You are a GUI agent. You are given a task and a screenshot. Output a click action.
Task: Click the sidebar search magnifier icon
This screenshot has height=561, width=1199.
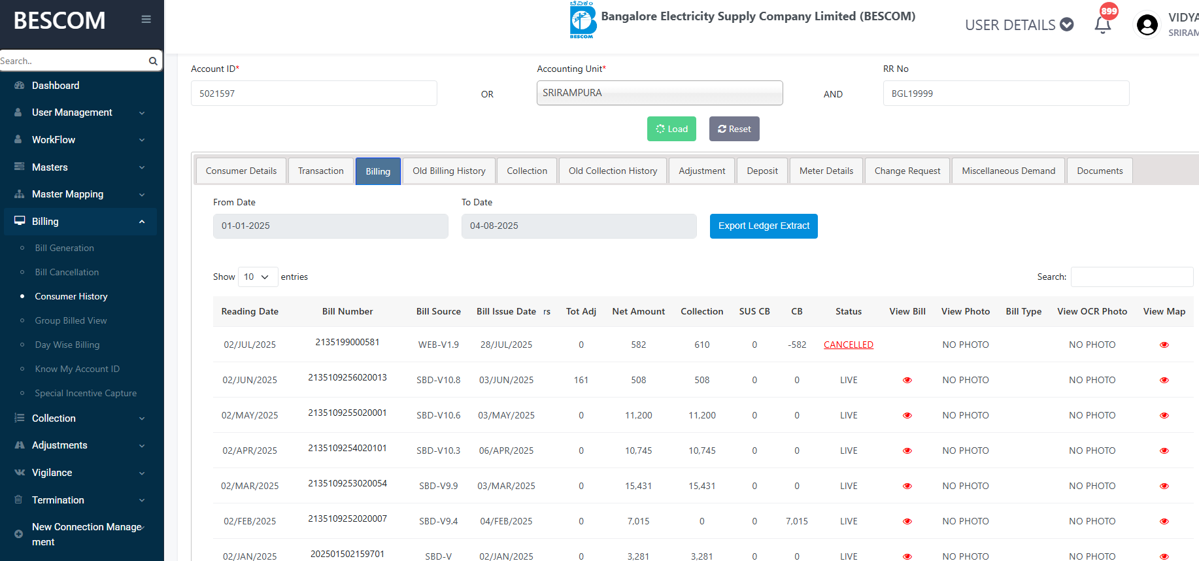coord(153,61)
